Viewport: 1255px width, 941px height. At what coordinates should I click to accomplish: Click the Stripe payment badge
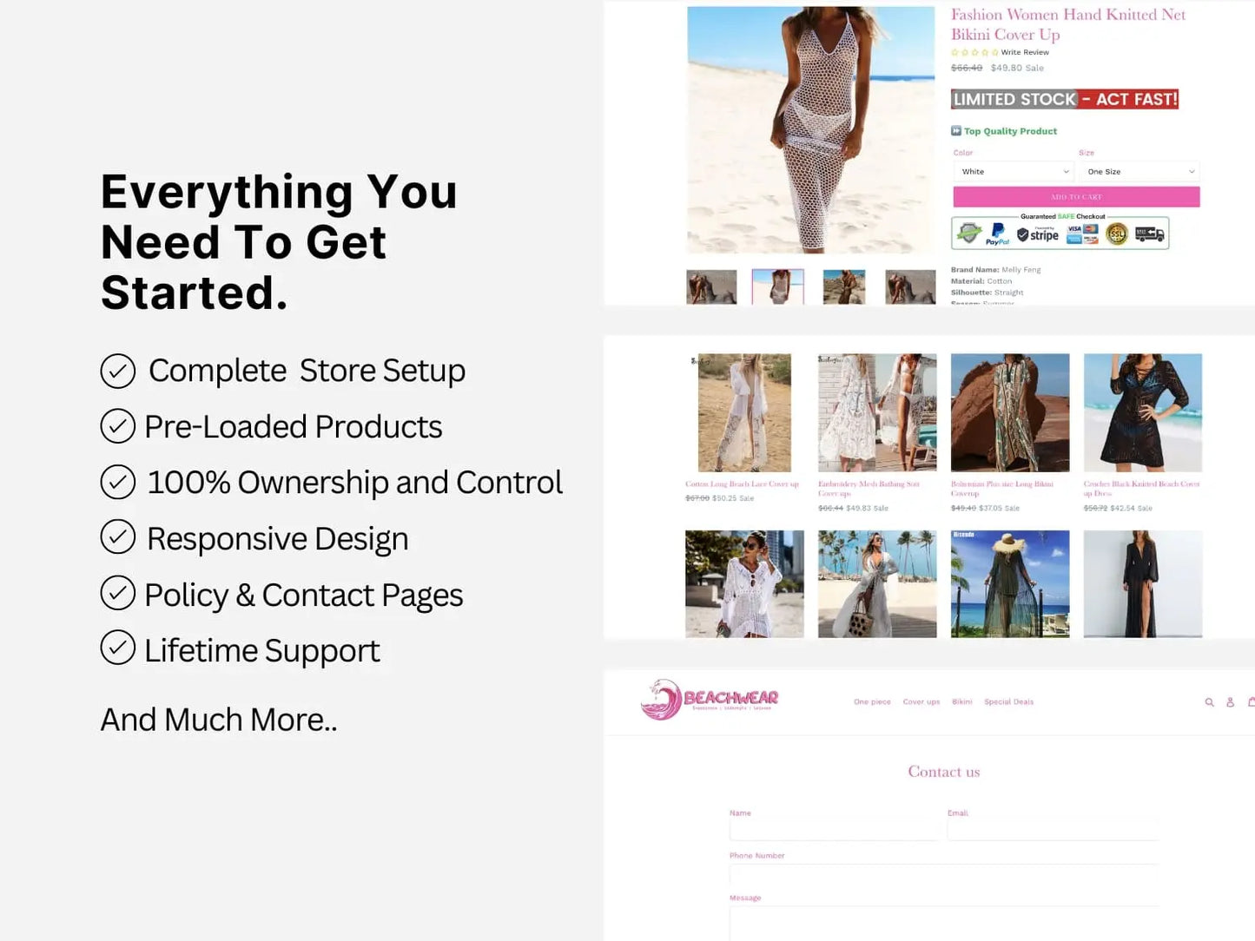pyautogui.click(x=1038, y=234)
